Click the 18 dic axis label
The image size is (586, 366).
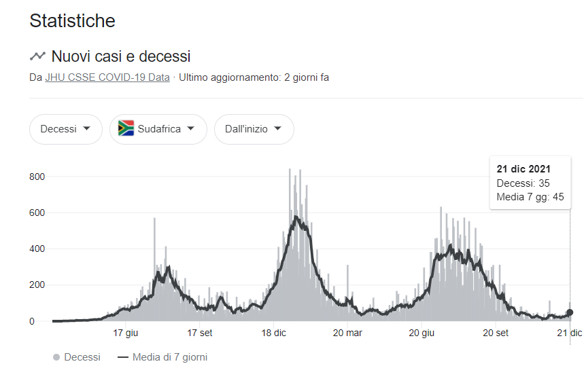pyautogui.click(x=273, y=333)
